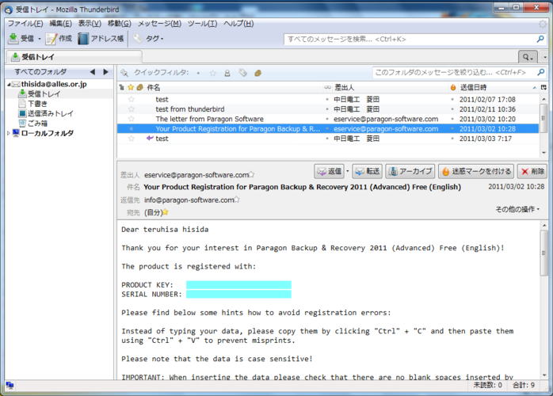Go to previous folder view arrow
The width and height of the screenshot is (553, 396).
coord(93,72)
